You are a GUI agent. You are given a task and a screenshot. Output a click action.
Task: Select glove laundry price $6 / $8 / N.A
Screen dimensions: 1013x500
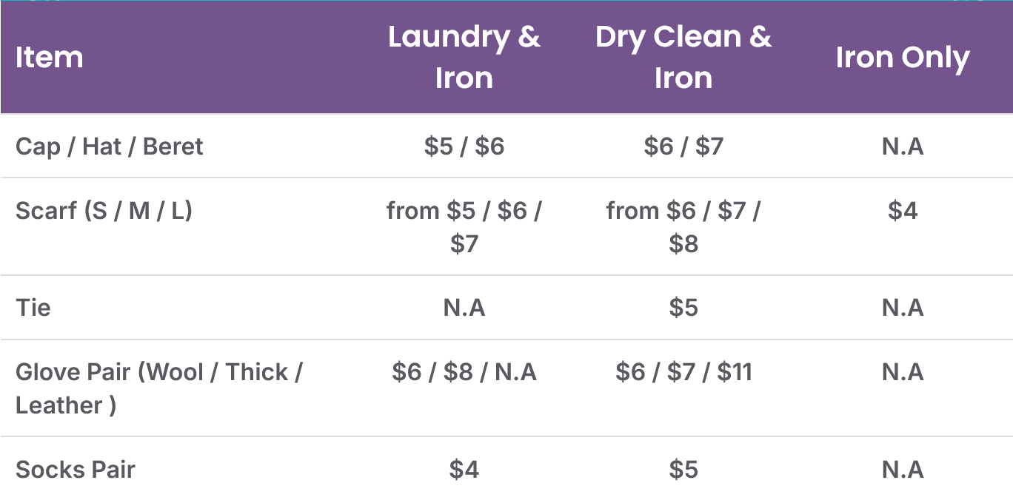[x=464, y=372]
